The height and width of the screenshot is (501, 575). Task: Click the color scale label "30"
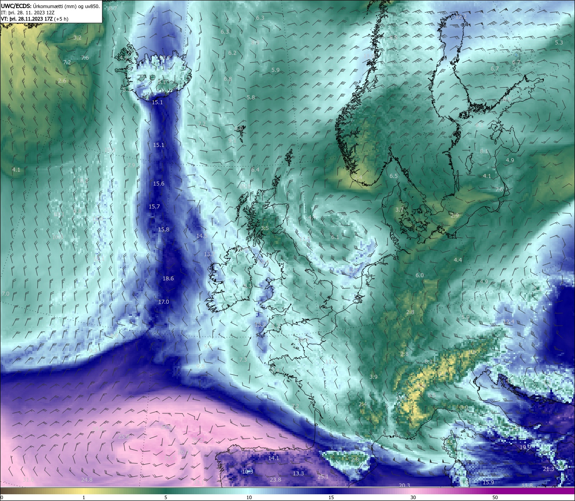point(413,497)
